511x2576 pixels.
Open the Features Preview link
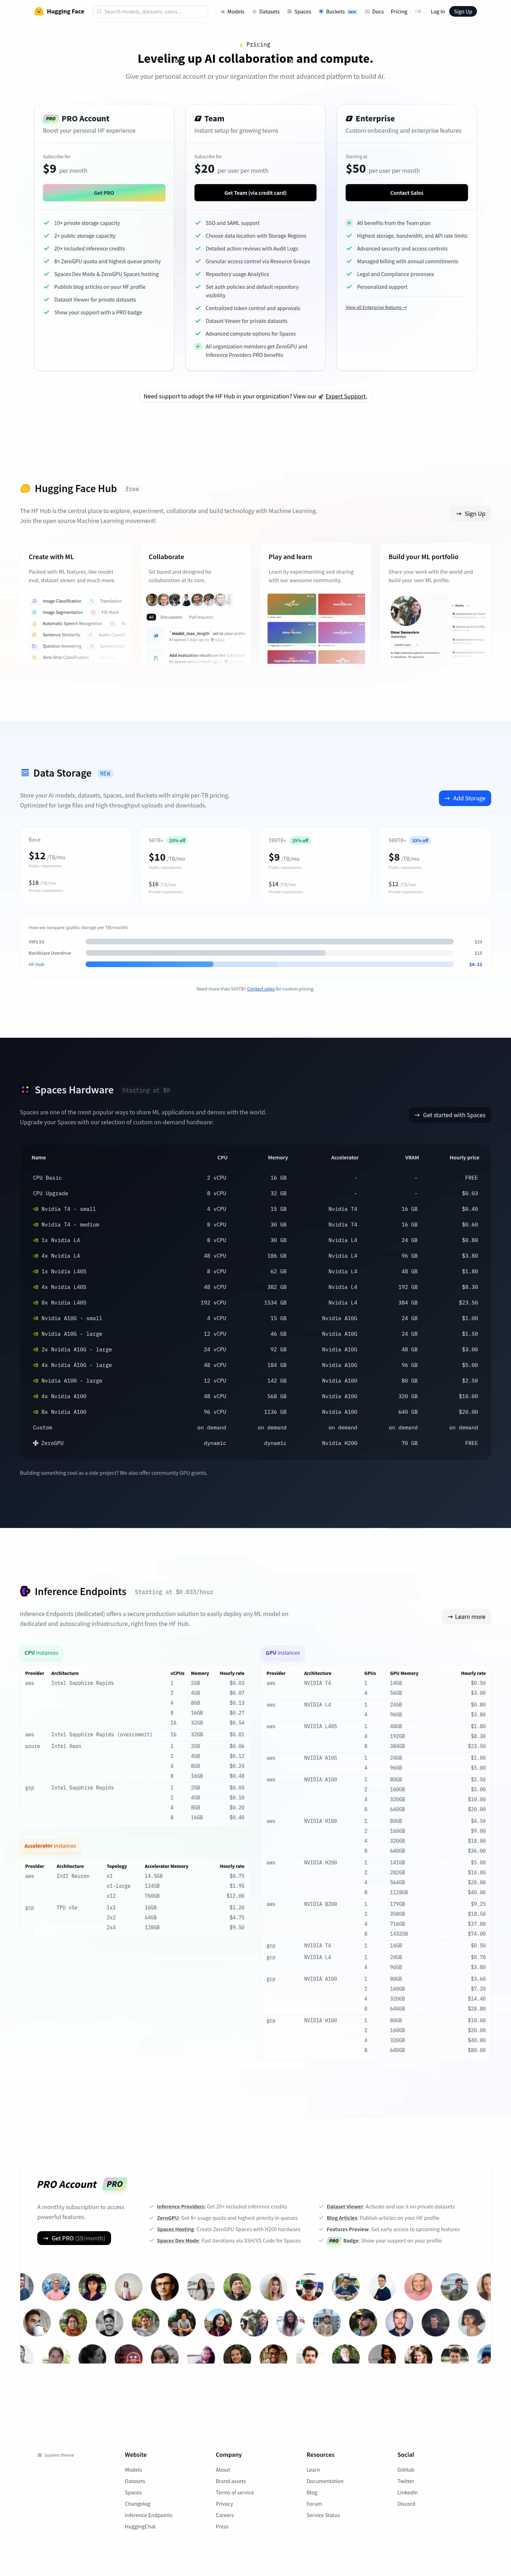[348, 2229]
